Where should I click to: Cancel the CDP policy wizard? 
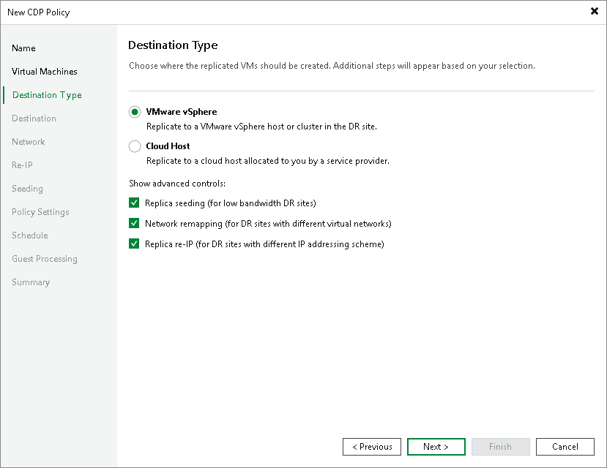click(565, 447)
